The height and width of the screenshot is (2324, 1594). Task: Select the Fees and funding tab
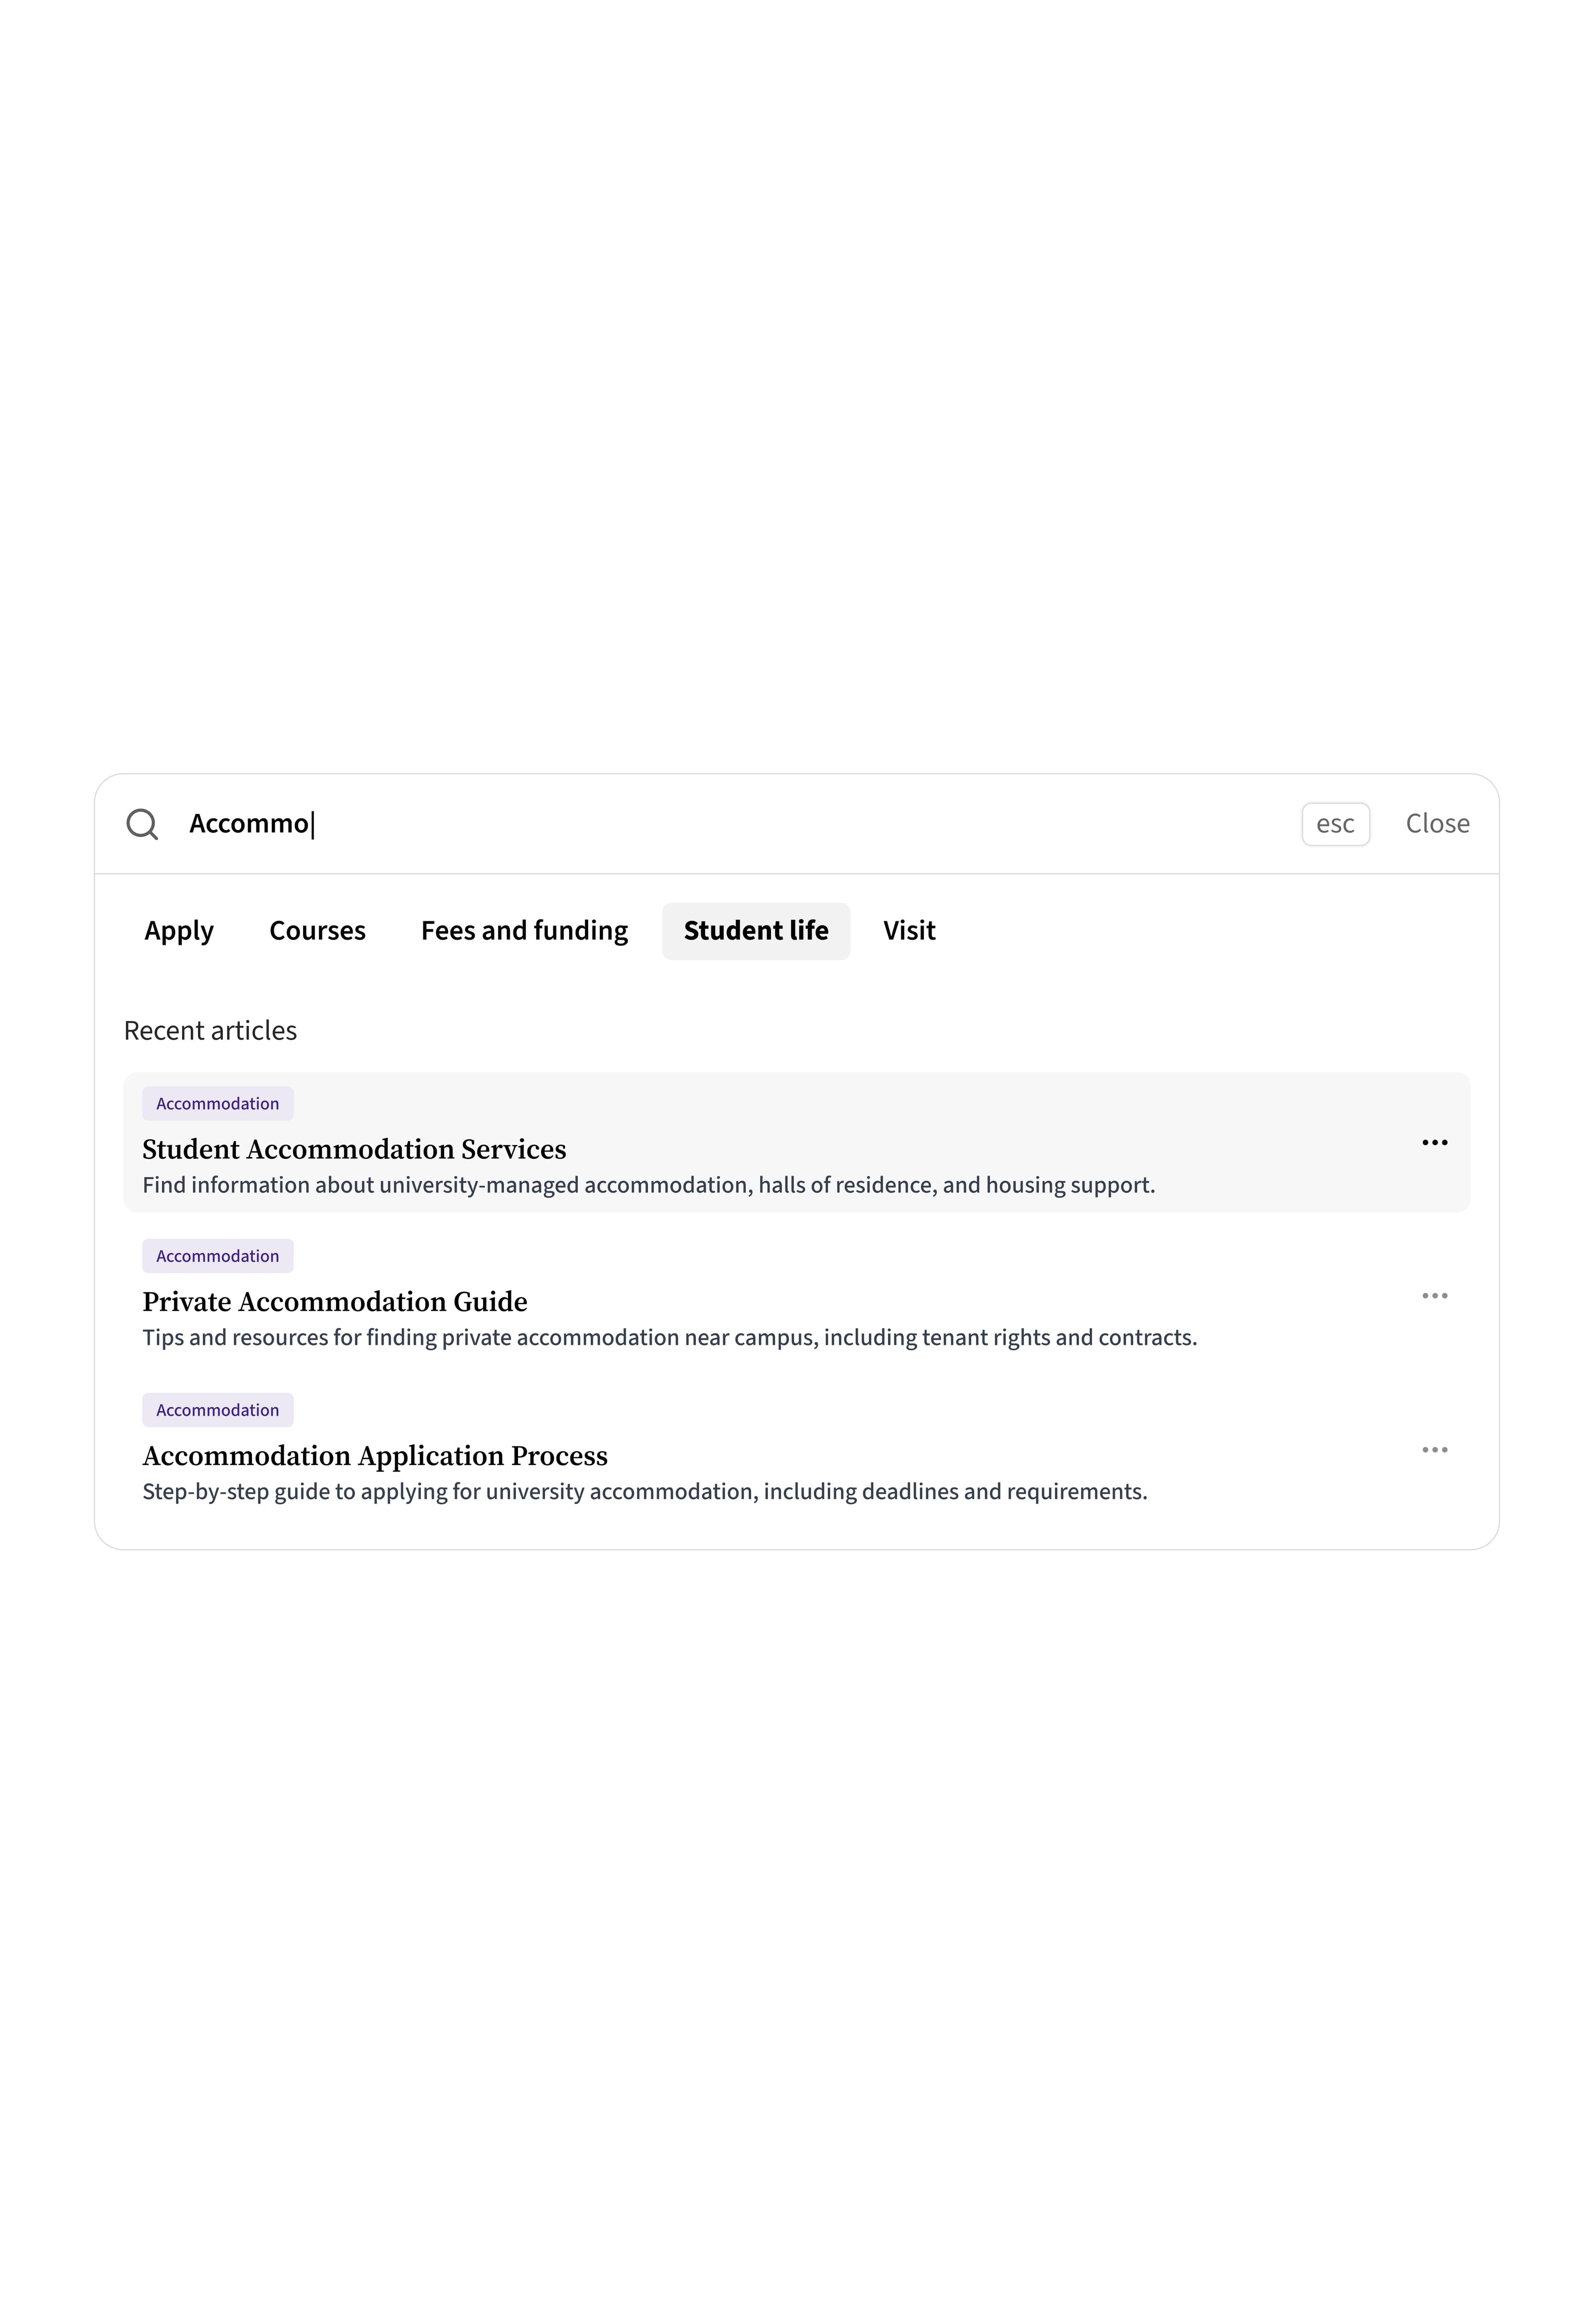pyautogui.click(x=524, y=931)
